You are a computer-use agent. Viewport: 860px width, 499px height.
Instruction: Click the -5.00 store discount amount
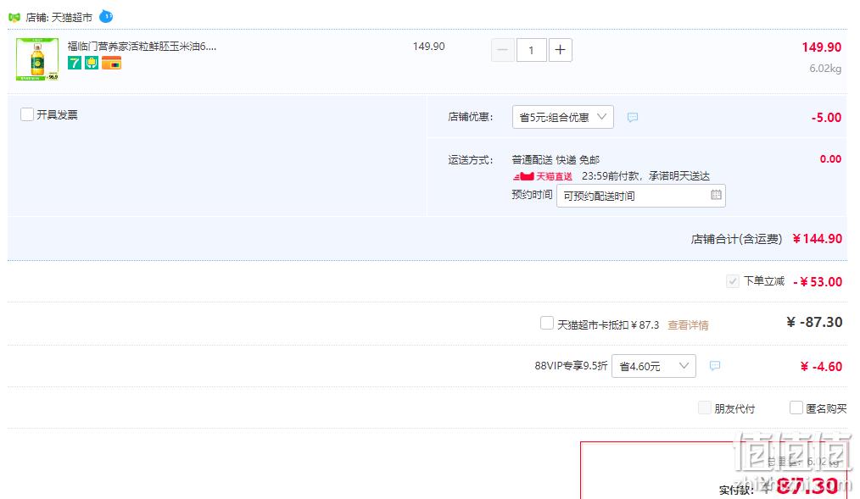pos(826,117)
